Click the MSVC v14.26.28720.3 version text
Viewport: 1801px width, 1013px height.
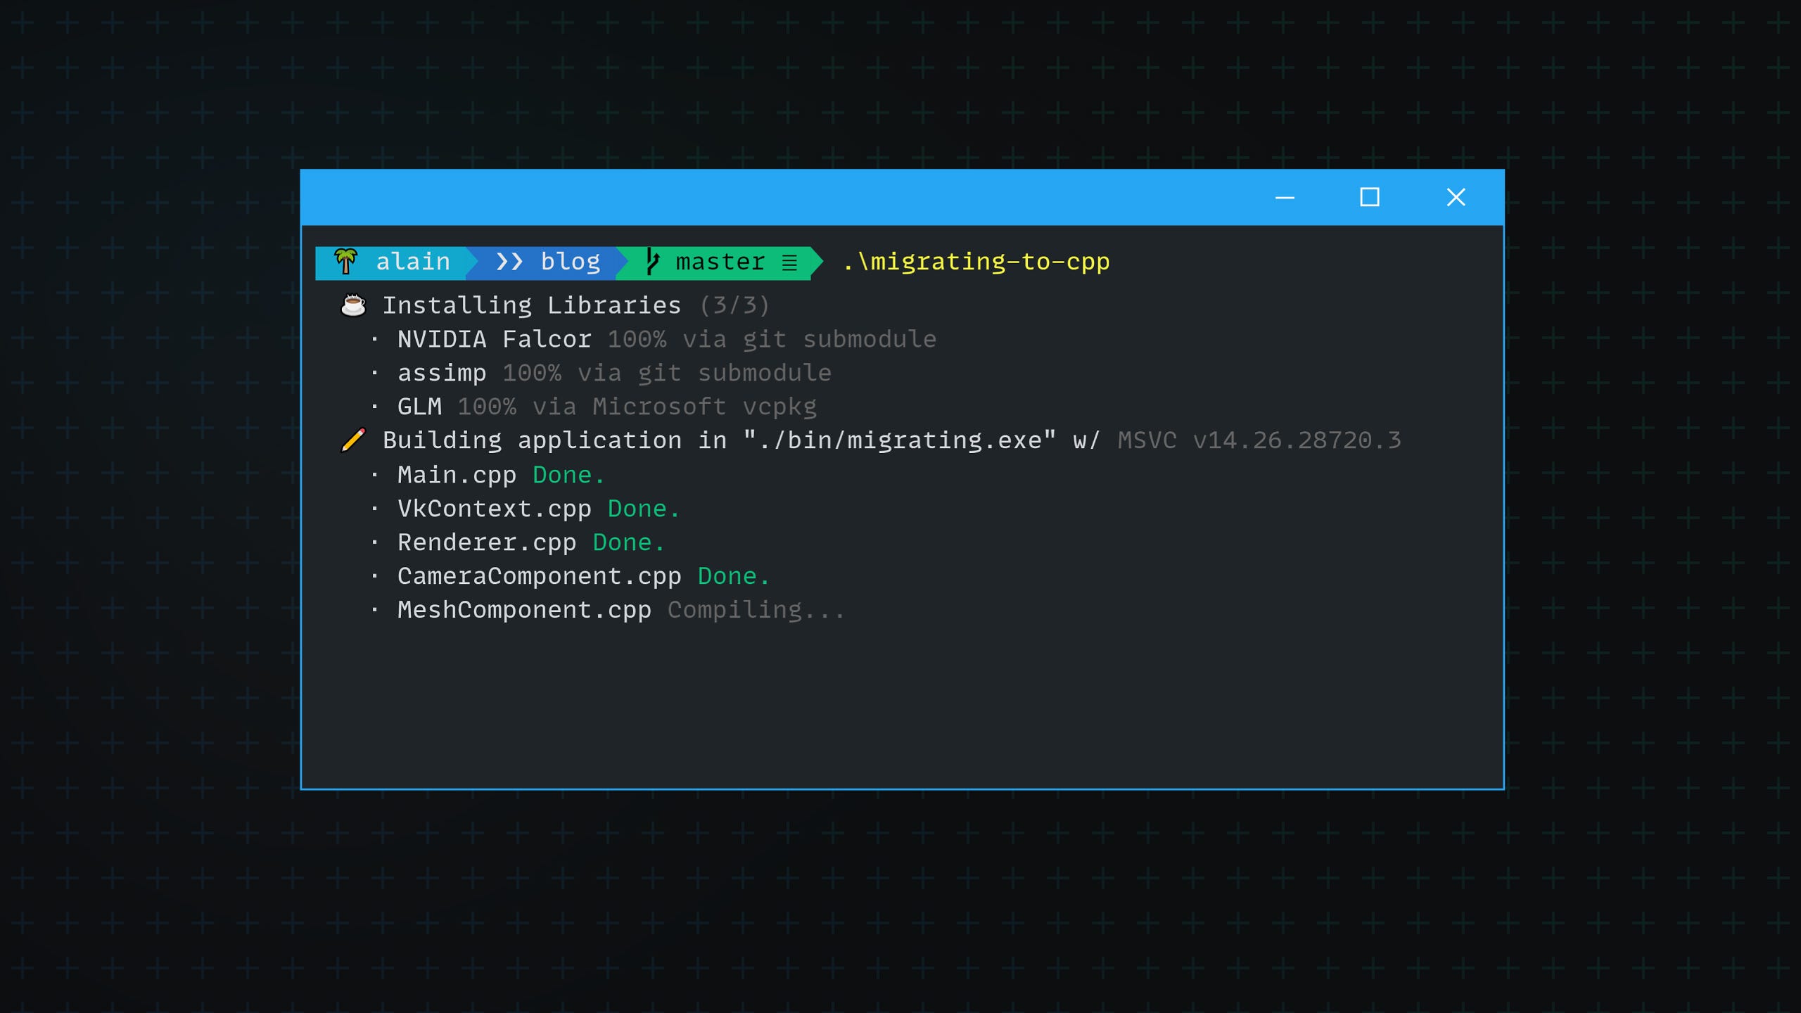pyautogui.click(x=1259, y=440)
